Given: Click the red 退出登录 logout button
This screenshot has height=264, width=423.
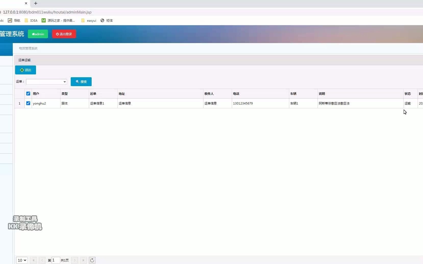Looking at the screenshot, I should [64, 34].
